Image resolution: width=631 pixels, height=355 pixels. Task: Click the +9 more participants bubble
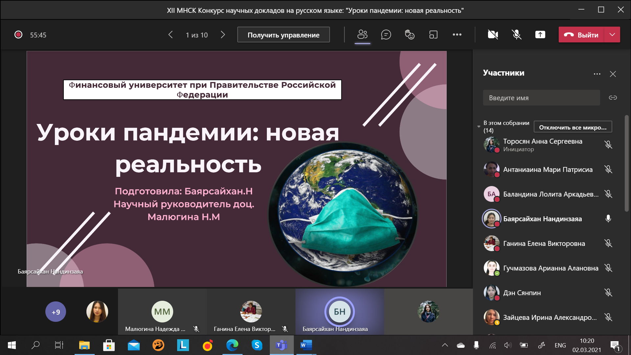click(x=56, y=312)
